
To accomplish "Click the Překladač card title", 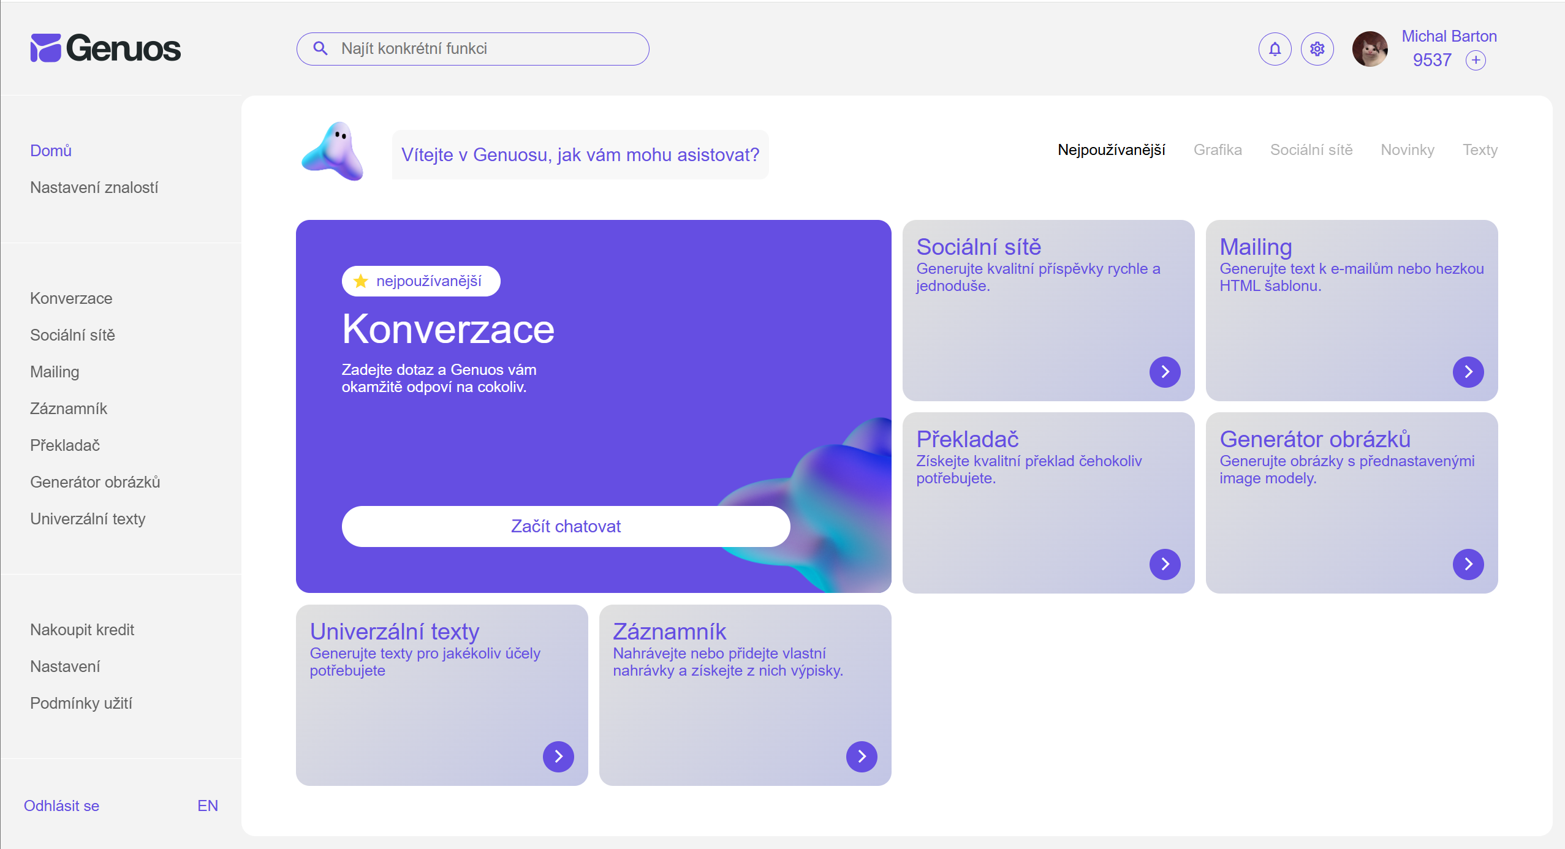I will click(968, 439).
